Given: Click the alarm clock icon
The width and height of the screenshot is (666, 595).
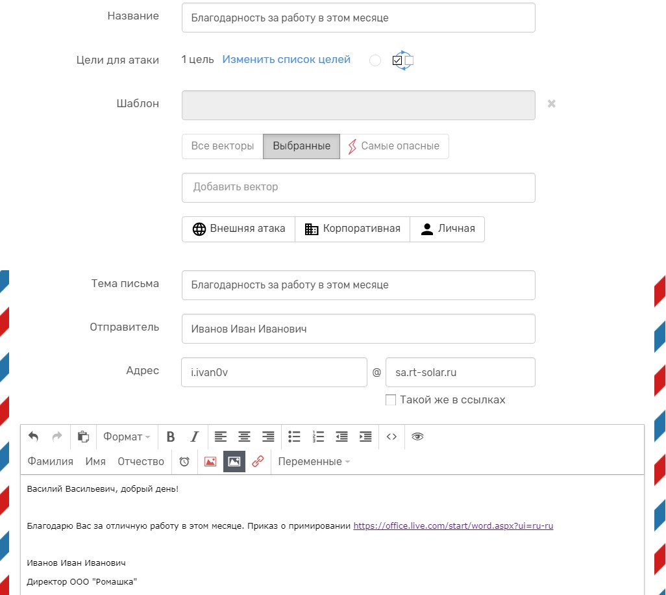Looking at the screenshot, I should (184, 462).
